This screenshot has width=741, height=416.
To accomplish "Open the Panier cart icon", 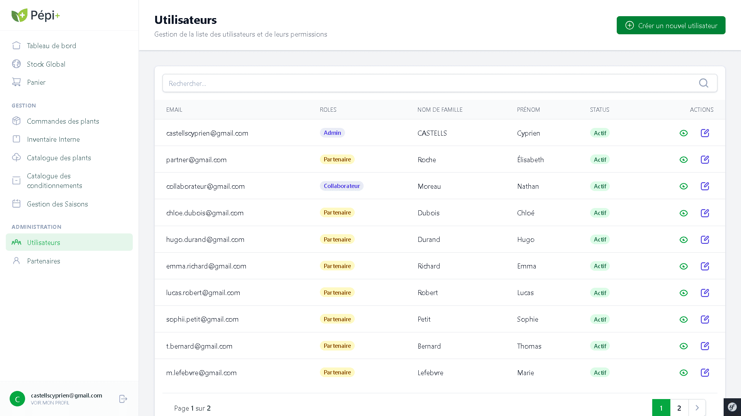I will point(16,82).
